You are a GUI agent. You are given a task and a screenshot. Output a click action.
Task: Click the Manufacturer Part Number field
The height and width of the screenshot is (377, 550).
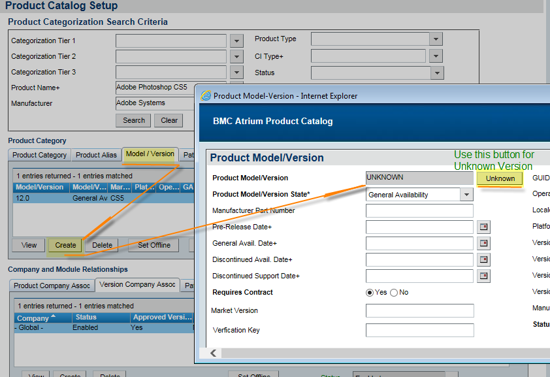point(419,210)
